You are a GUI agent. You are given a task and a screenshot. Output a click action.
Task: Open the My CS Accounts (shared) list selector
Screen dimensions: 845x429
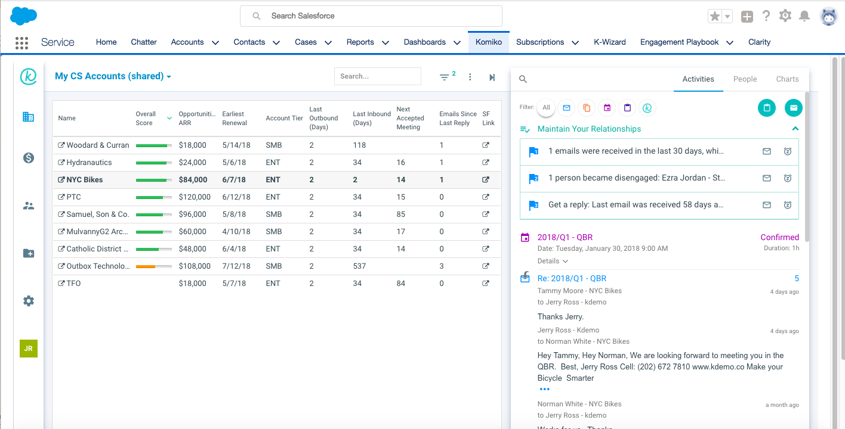point(112,76)
